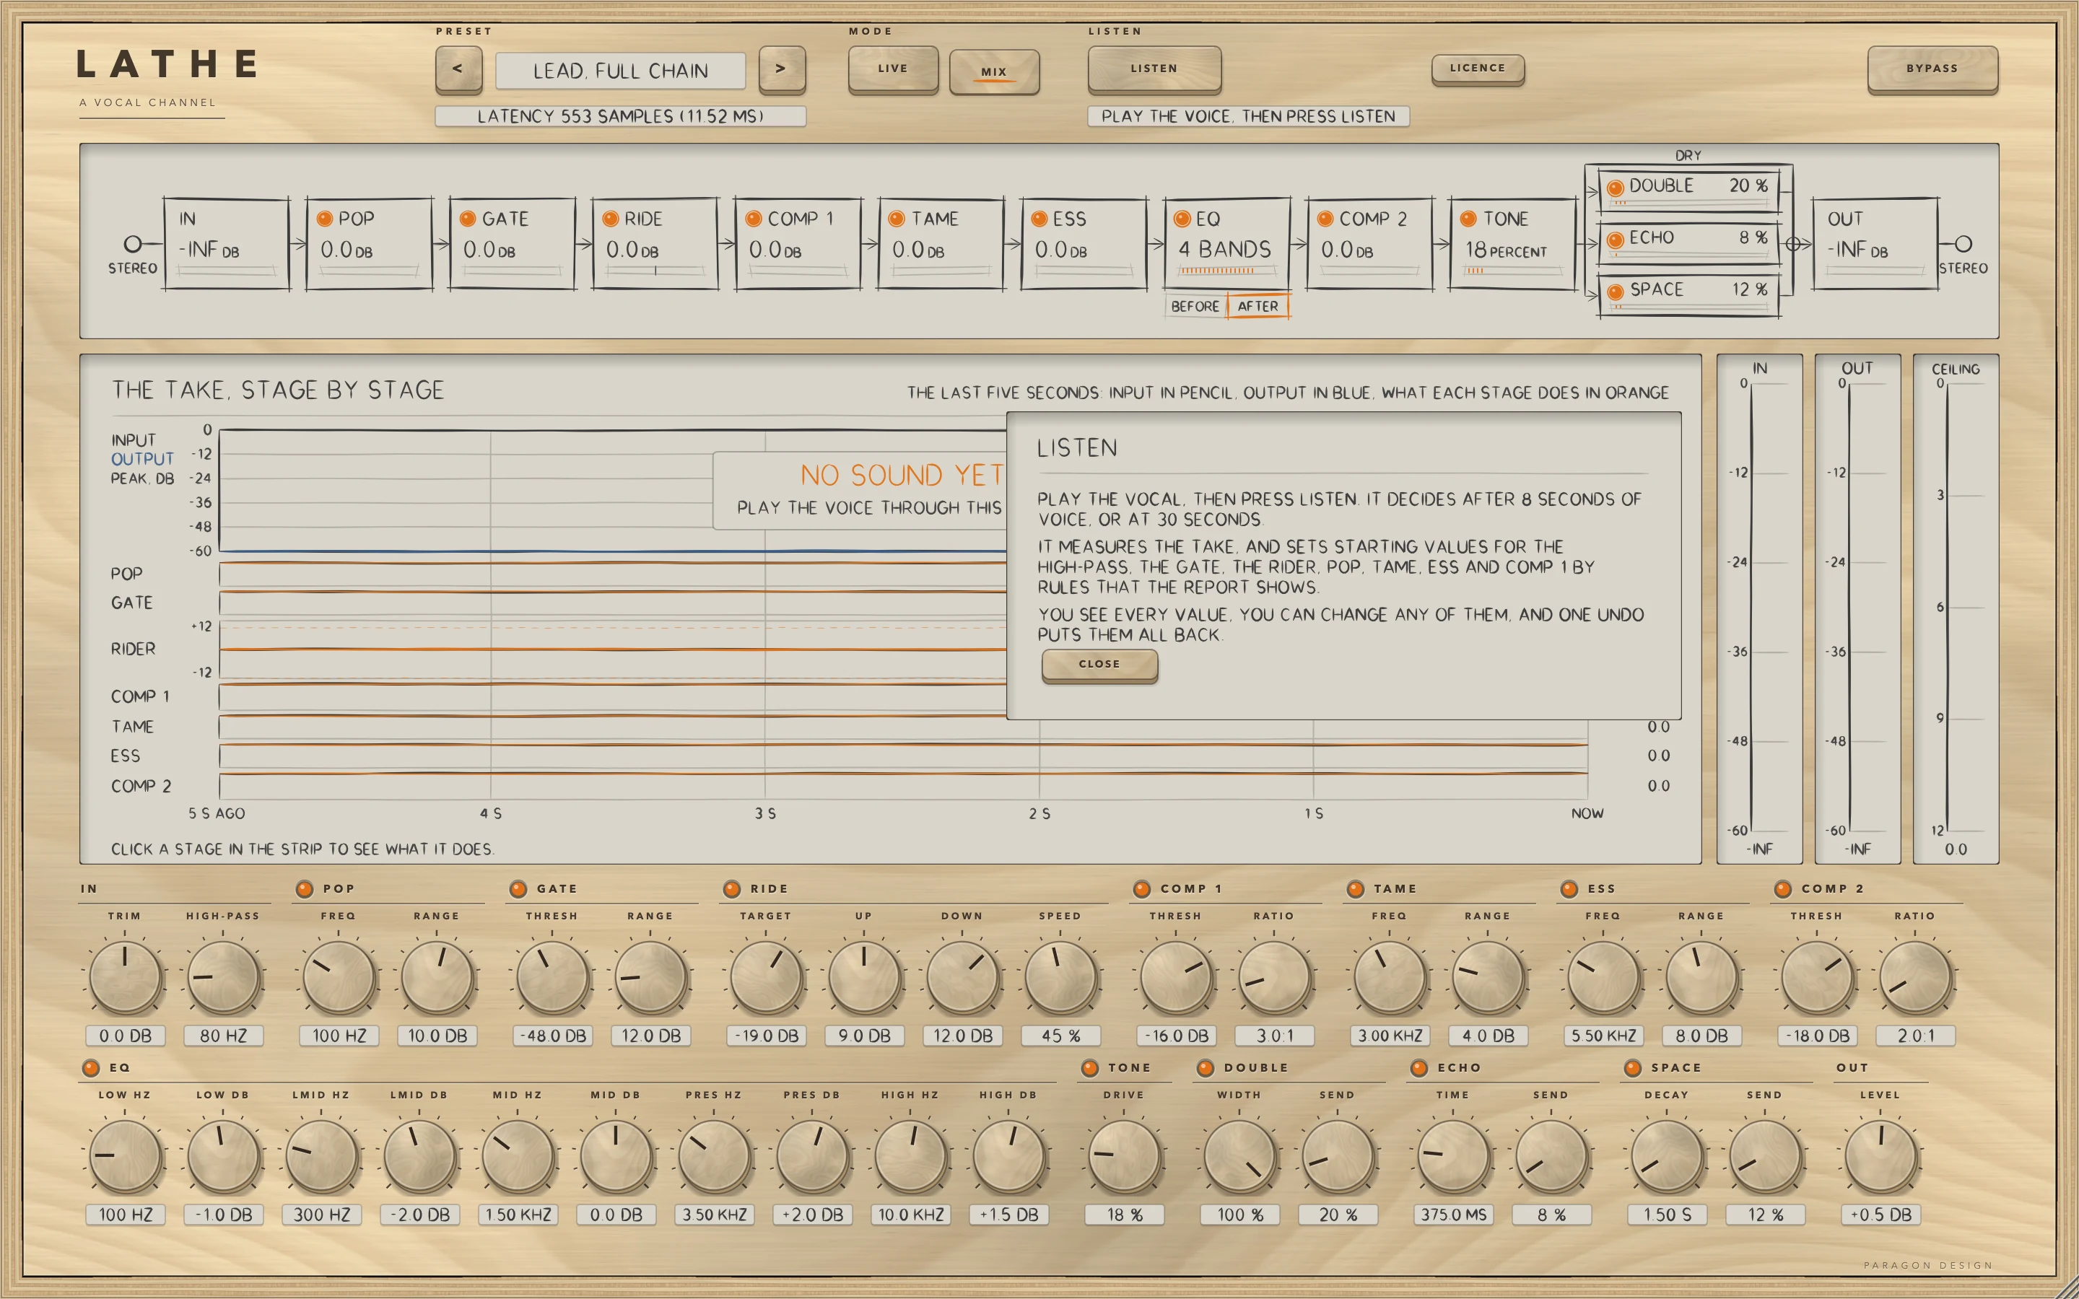Select the COMP 1 stage block

[x=798, y=244]
